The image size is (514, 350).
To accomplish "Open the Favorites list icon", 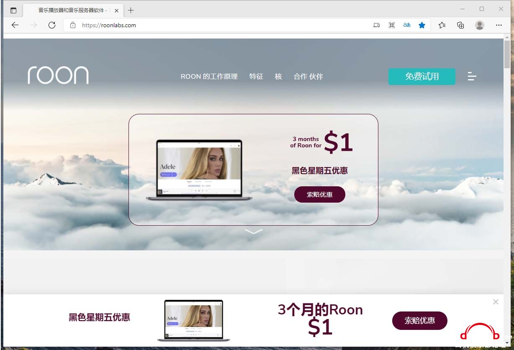I will tap(442, 25).
